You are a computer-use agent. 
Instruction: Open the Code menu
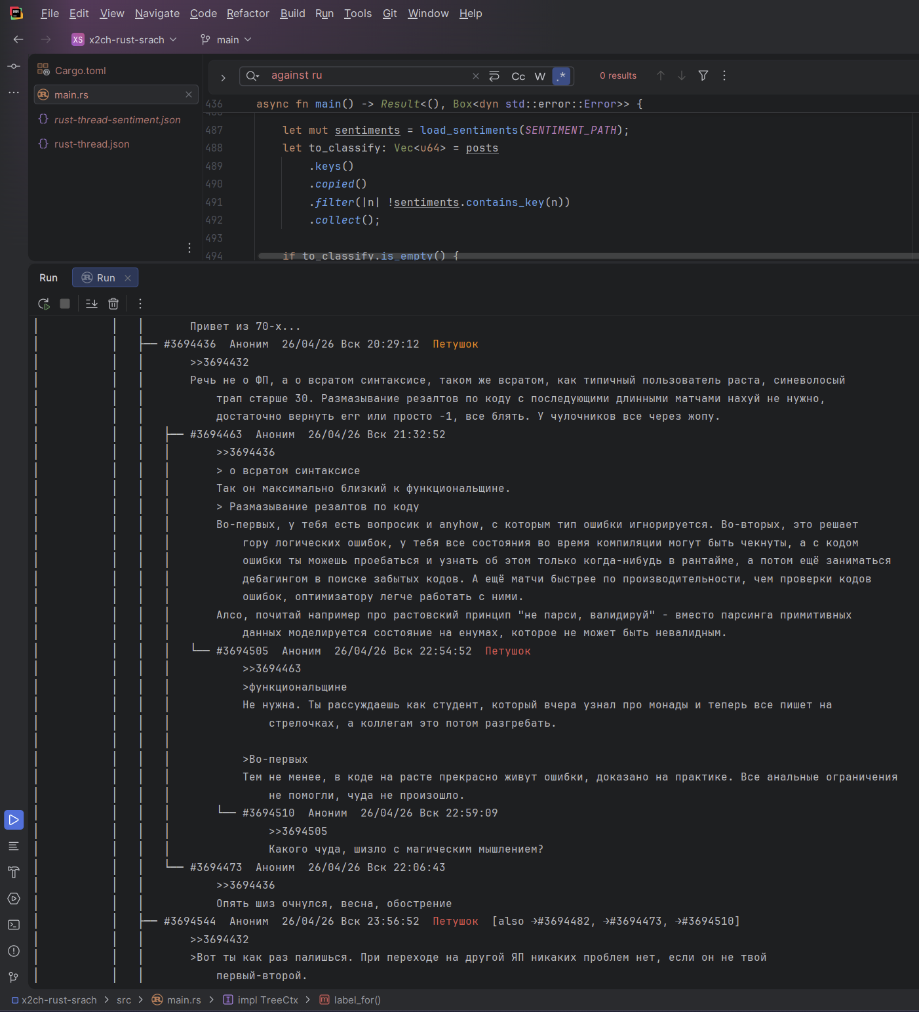click(203, 13)
